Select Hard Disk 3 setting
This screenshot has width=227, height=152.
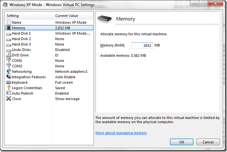coord(49,44)
